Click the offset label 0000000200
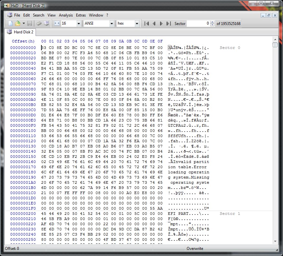The height and width of the screenshot is (256, 283). (x=23, y=214)
